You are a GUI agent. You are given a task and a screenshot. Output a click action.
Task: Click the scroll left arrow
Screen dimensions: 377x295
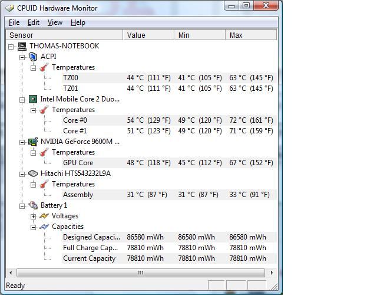[x=11, y=273]
